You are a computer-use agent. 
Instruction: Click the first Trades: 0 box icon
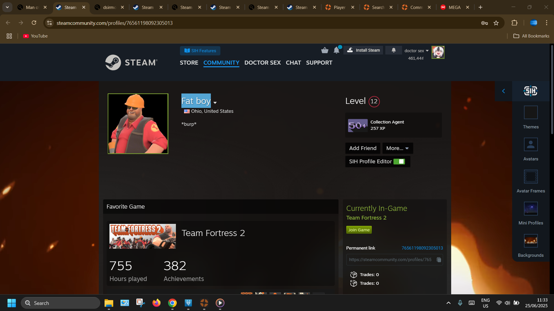point(354,275)
